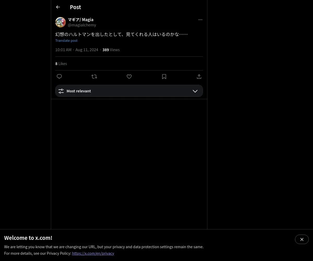Click the Translate post link
Screen dimensions: 313x261
click(x=66, y=40)
